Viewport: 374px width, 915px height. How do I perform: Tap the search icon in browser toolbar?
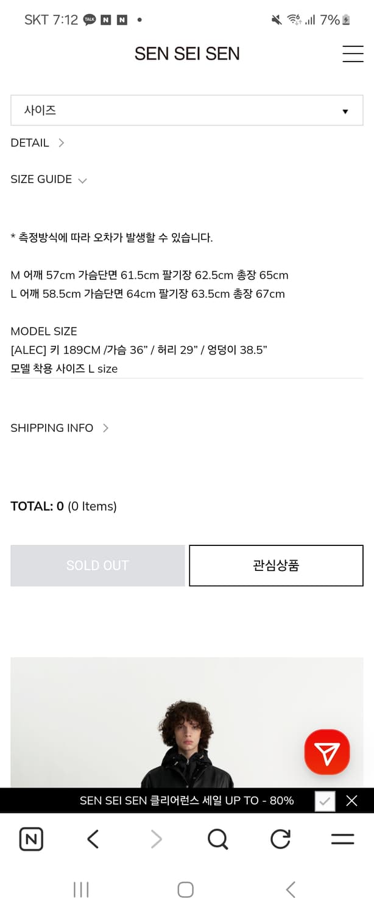tap(218, 839)
